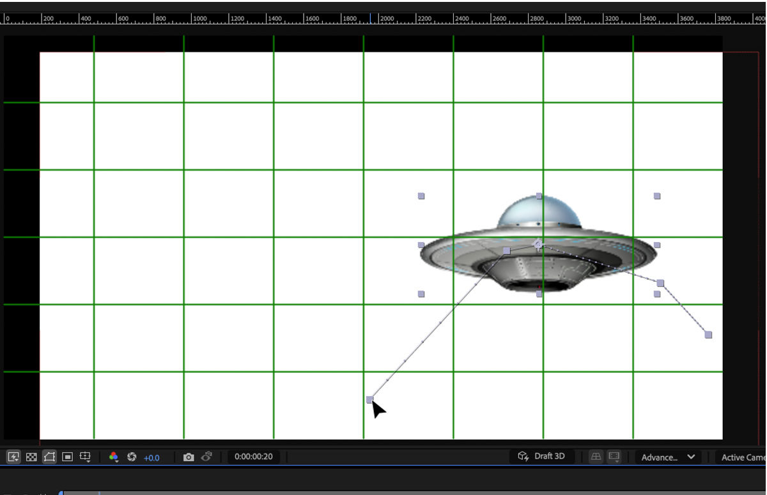Image resolution: width=767 pixels, height=495 pixels.
Task: Show the last snapshot via the eye icon
Action: pyautogui.click(x=206, y=457)
